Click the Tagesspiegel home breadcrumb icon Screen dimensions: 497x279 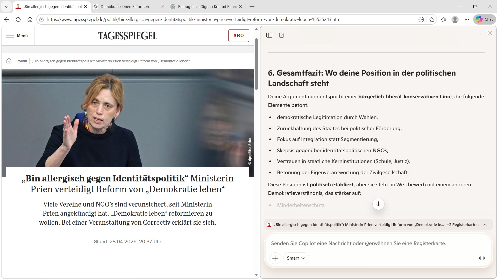point(9,61)
